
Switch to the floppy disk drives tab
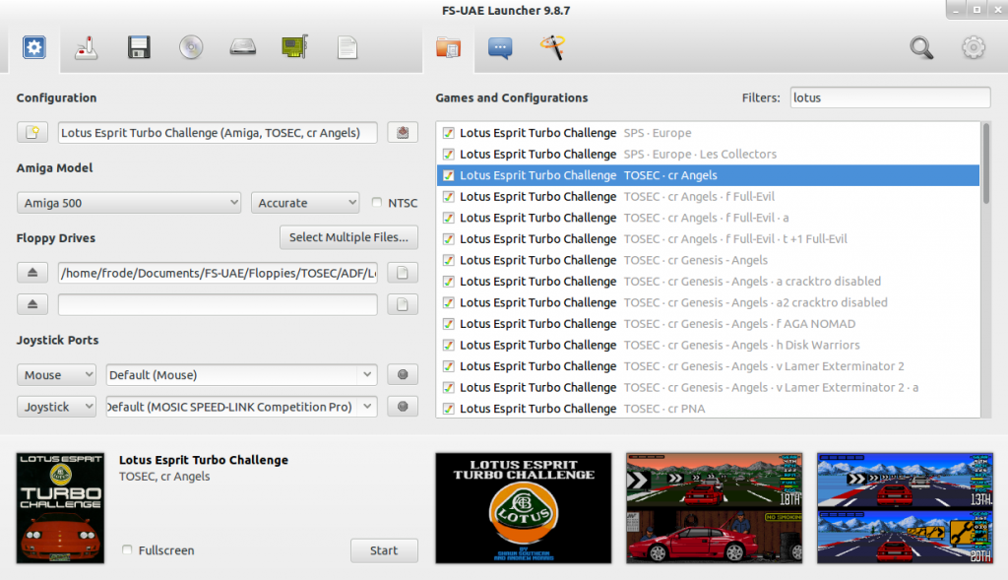click(139, 46)
